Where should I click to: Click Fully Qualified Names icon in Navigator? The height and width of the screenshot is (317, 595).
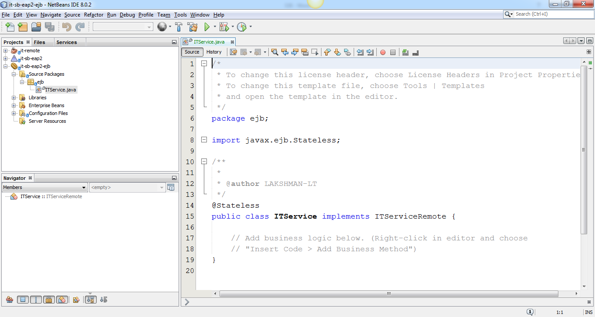click(76, 300)
